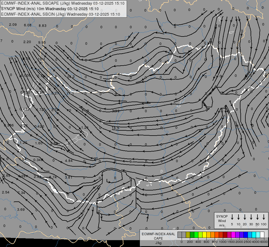Screen dimensions: 269x247
Task: Click the bright green CAPE scale swatch
Action: [196, 235]
